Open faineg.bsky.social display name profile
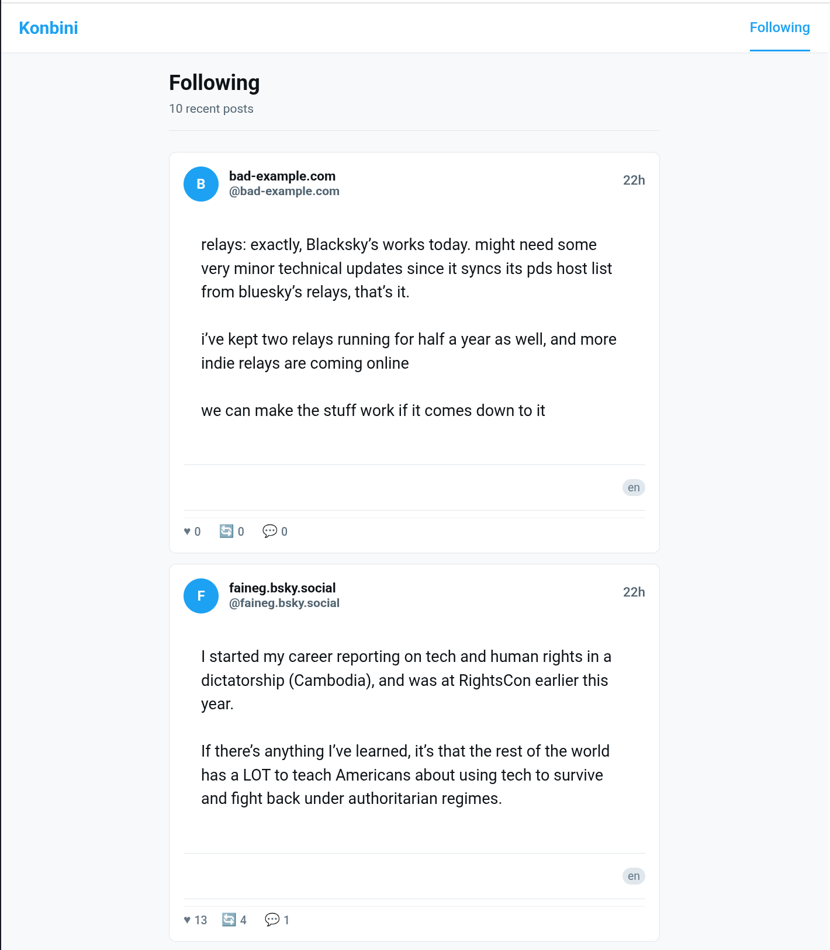This screenshot has width=830, height=950. [x=282, y=588]
